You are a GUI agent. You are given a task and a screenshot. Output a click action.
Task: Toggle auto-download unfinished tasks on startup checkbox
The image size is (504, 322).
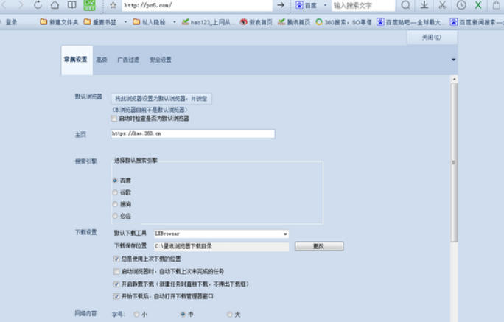click(x=116, y=272)
